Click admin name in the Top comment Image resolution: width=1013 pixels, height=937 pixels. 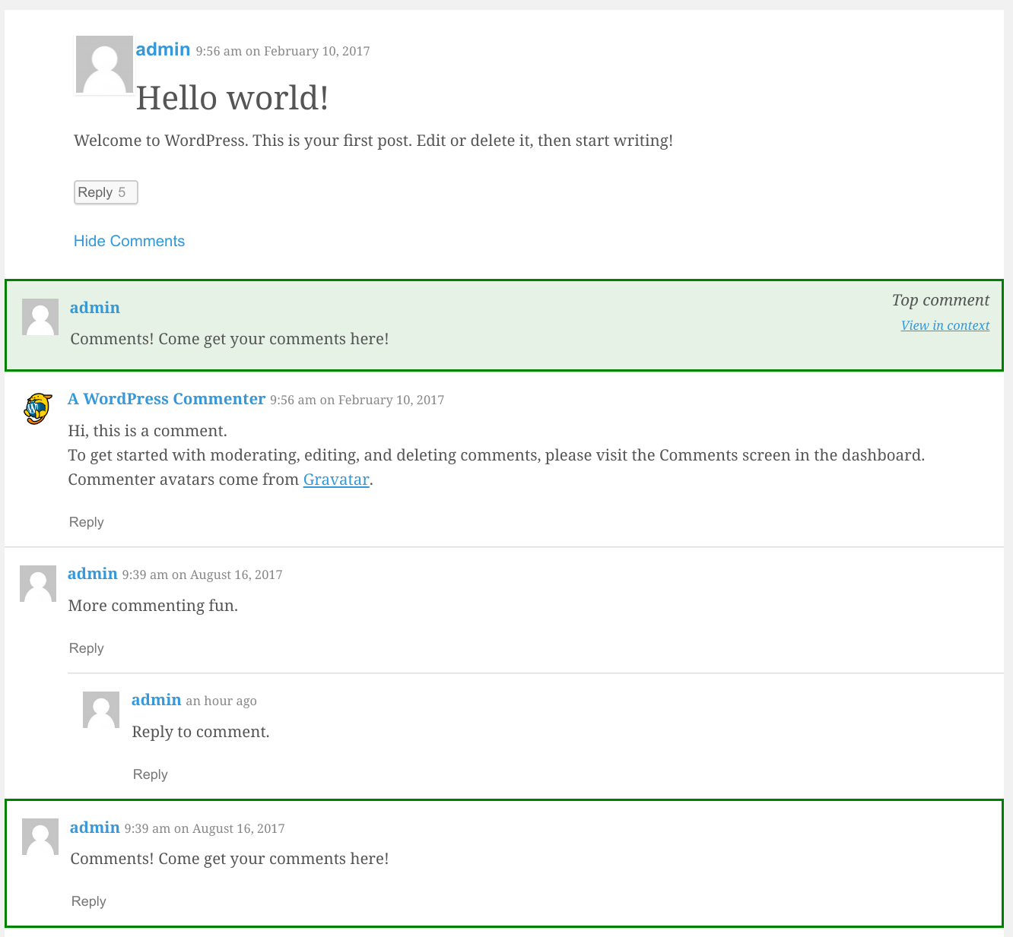[x=95, y=308]
